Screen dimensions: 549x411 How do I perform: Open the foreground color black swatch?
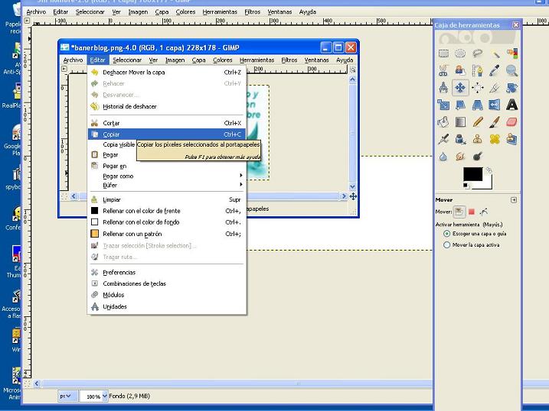(472, 174)
